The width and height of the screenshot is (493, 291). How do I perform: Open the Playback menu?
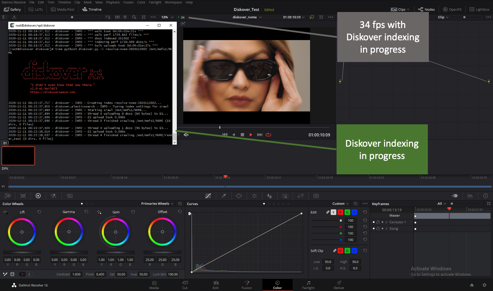pos(113,2)
